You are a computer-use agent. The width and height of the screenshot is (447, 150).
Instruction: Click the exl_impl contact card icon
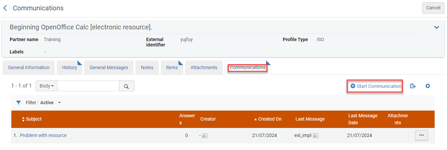click(315, 136)
